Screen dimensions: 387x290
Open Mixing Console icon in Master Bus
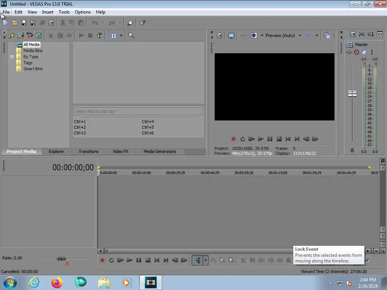tap(380, 34)
